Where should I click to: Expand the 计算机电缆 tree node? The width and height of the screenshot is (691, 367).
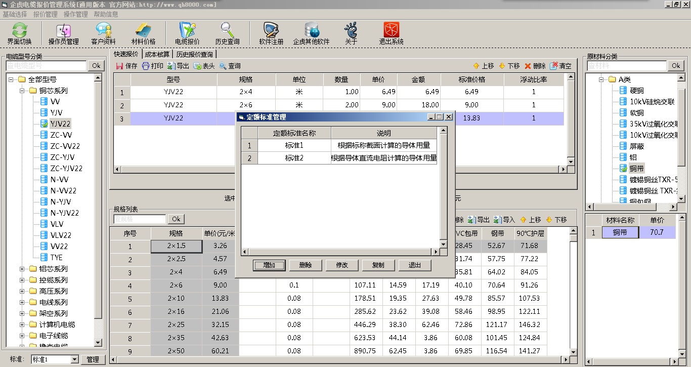(22, 324)
